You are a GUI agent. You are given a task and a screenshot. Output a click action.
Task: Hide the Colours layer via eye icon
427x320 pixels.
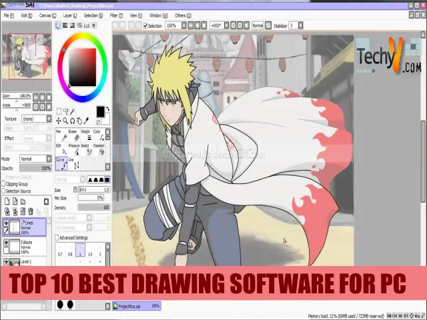point(6,242)
